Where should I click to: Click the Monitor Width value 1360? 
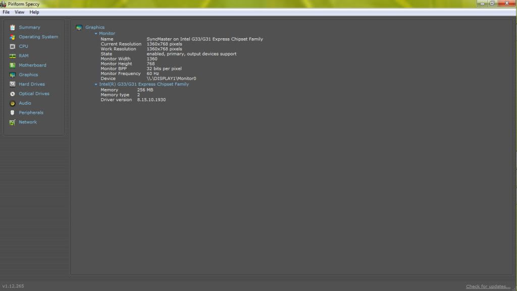pos(152,59)
